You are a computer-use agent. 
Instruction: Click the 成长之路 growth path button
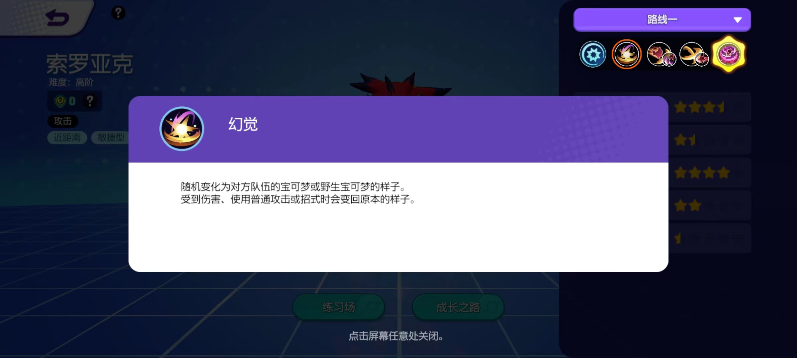(458, 307)
